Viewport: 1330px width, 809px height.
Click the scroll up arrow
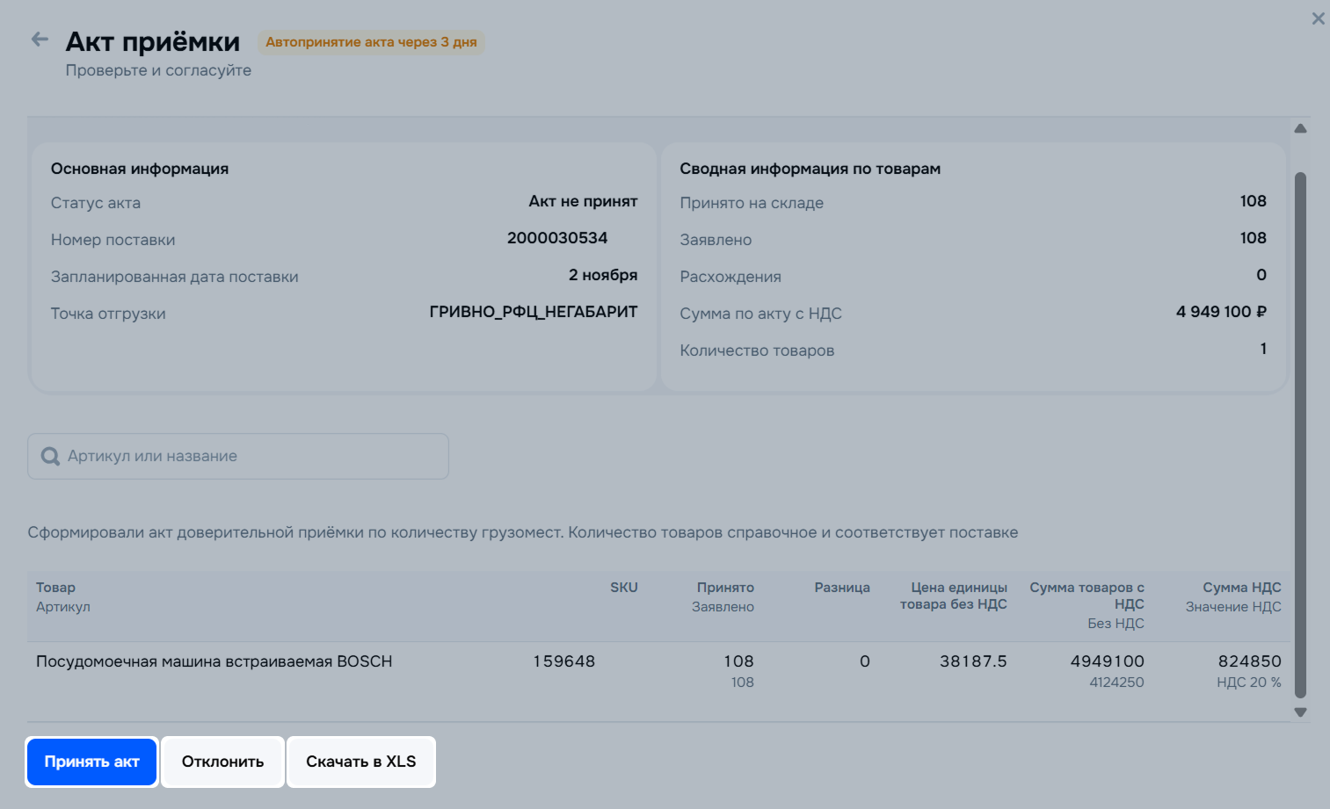(x=1300, y=129)
